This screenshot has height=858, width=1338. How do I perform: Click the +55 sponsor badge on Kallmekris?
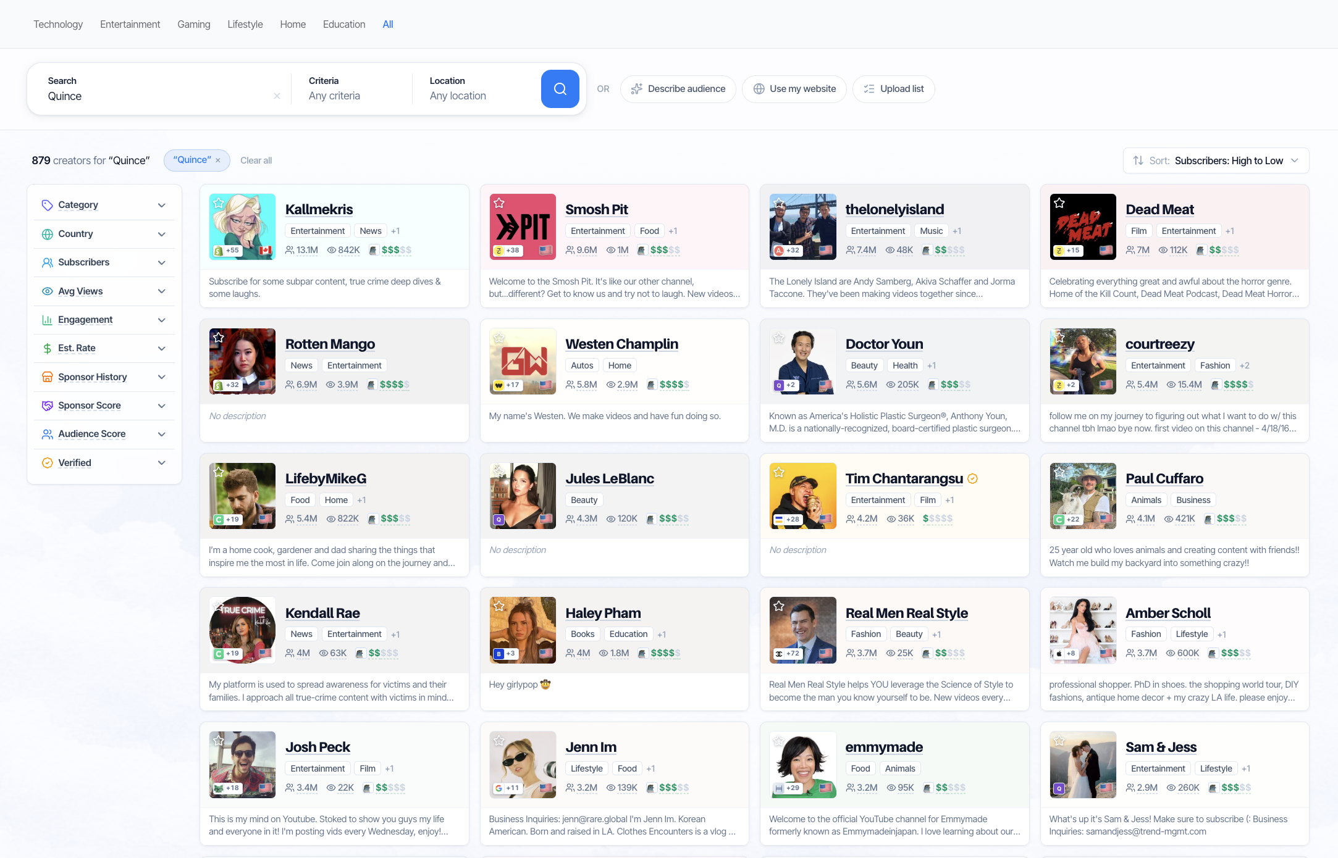[227, 251]
